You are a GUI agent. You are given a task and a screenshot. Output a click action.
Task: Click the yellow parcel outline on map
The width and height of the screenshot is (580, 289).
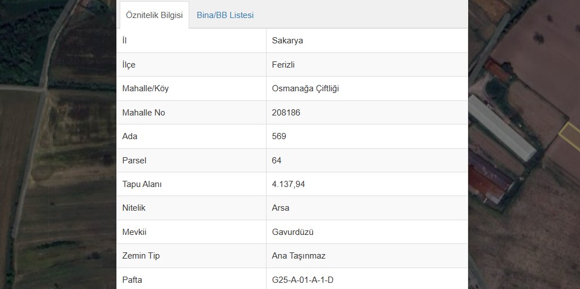570,136
